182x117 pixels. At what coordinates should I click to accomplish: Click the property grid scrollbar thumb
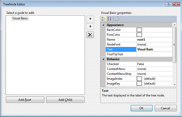point(174,45)
